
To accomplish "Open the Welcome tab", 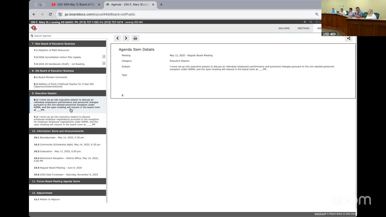I will 284,28.
